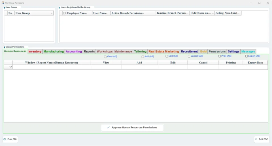This screenshot has width=272, height=146.
Task: Open the Real Estate Marketing tab
Action: [163, 52]
